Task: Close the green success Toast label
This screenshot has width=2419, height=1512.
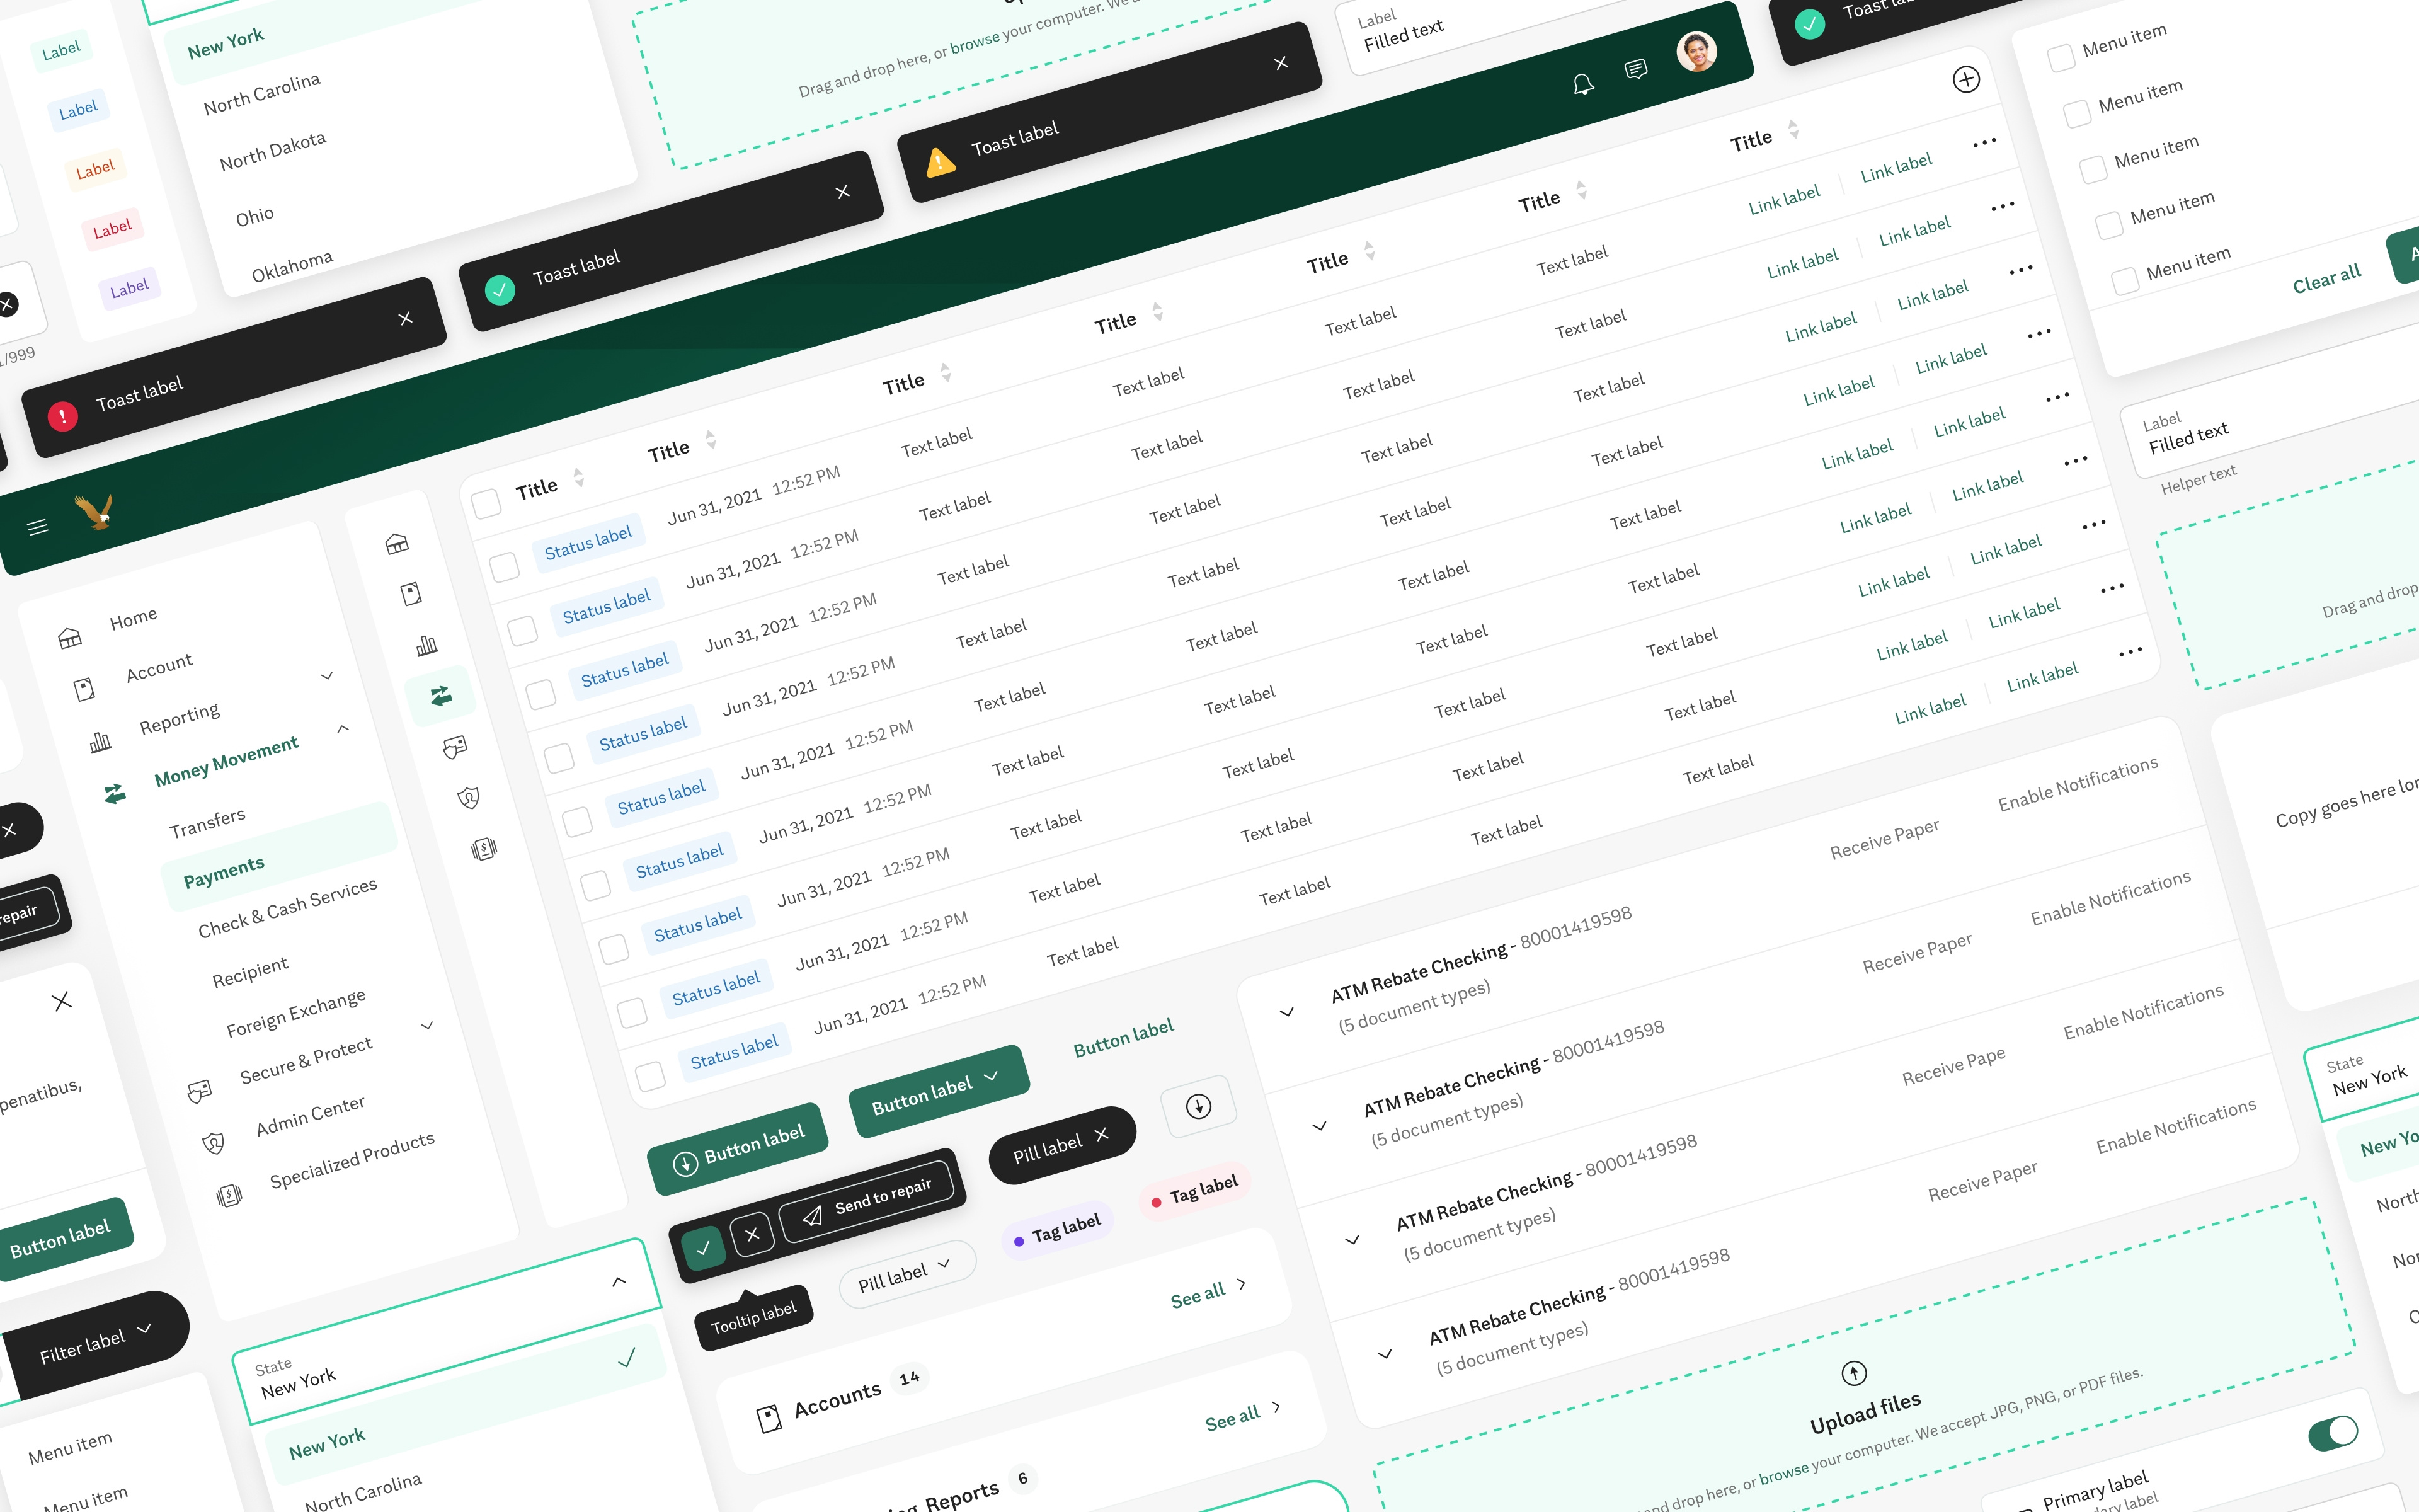Action: 843,191
